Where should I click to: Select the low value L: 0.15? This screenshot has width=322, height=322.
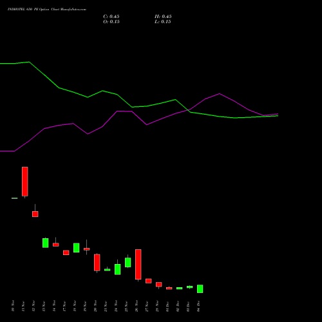pyautogui.click(x=163, y=22)
